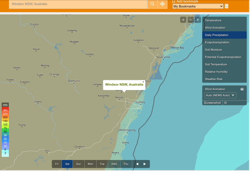Collapse layer panel with arrow button

click(198, 20)
